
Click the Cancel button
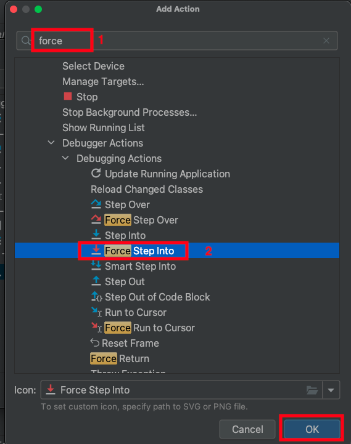[247, 429]
